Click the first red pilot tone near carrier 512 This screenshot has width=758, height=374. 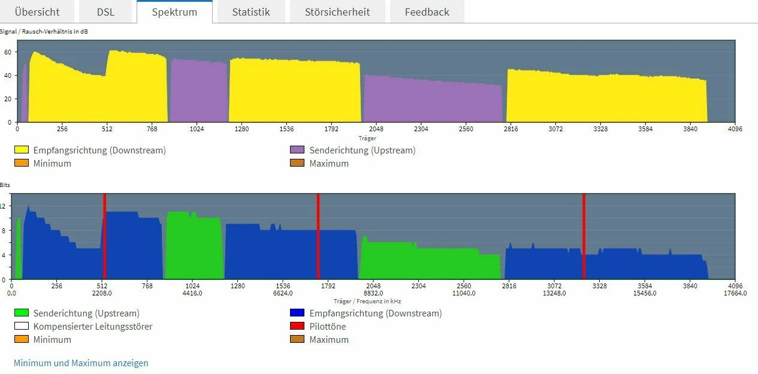point(104,236)
